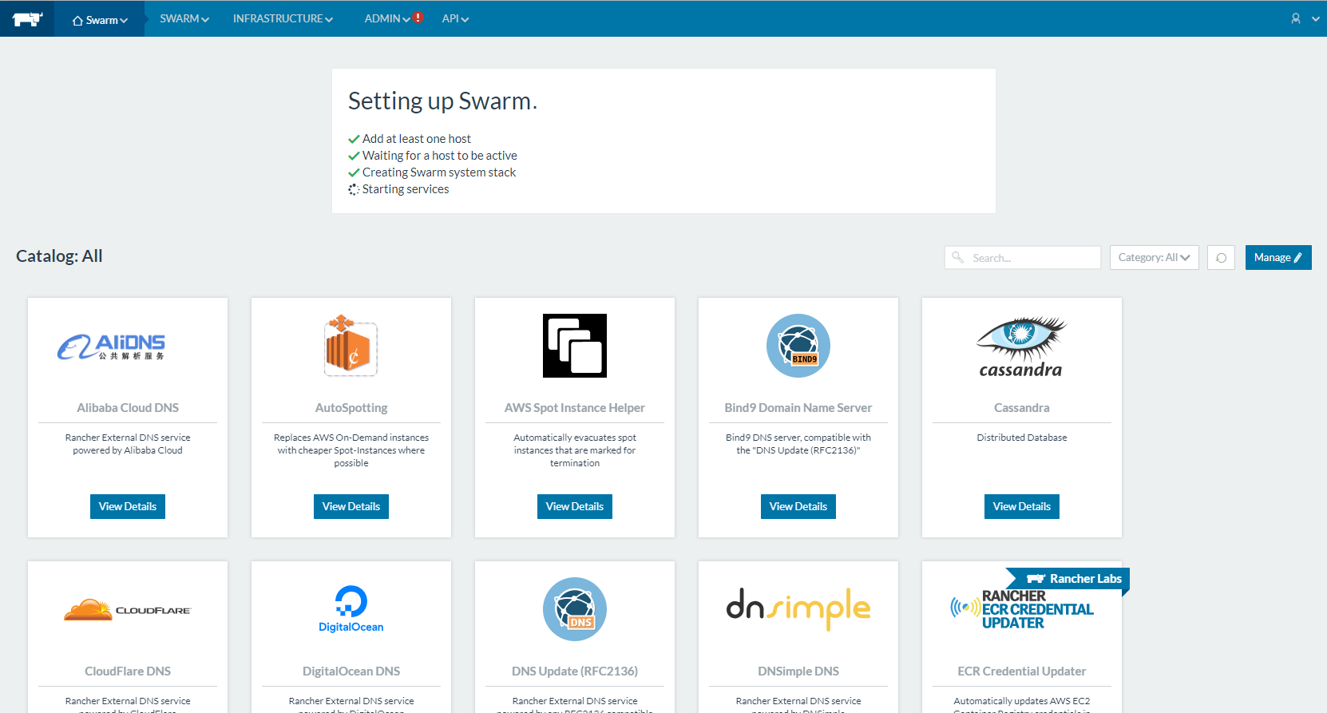View Details for Alibaba Cloud DNS
Screen dimensions: 1327x713
pyautogui.click(x=128, y=506)
